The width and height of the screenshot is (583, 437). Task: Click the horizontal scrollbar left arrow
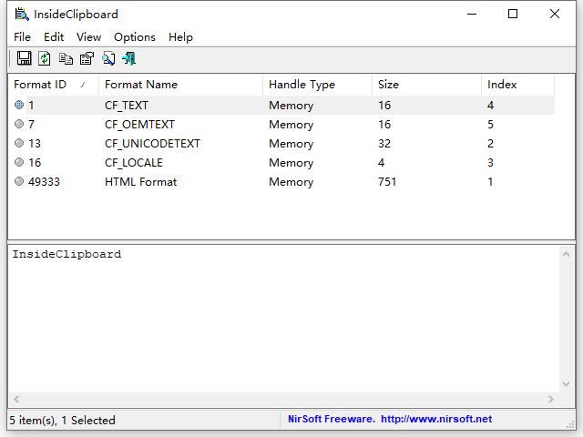[x=15, y=400]
